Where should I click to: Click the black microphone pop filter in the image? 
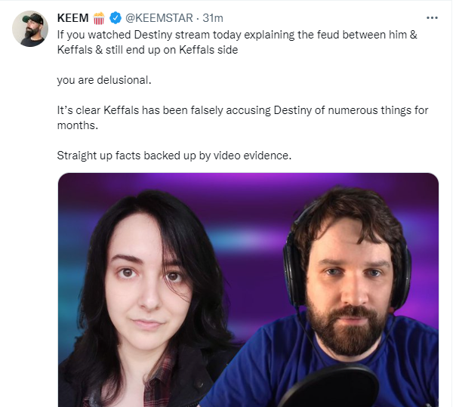coord(327,387)
